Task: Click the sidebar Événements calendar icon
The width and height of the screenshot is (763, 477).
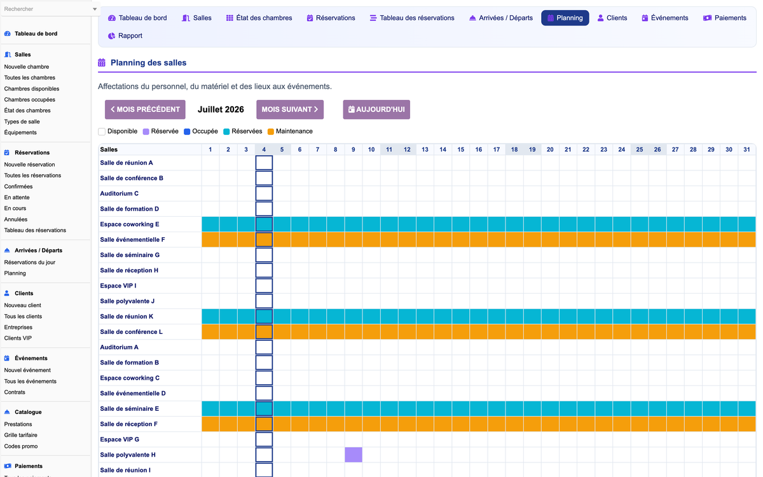Action: pyautogui.click(x=7, y=358)
